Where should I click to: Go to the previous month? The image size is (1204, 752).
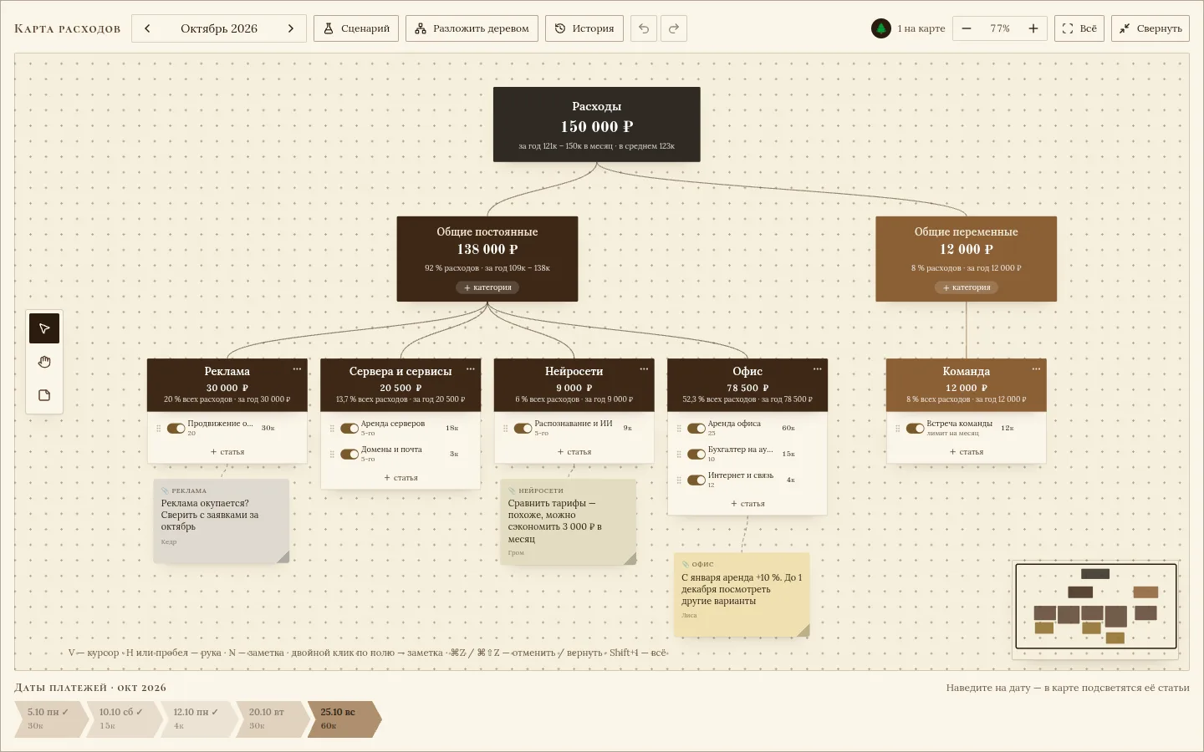click(147, 28)
